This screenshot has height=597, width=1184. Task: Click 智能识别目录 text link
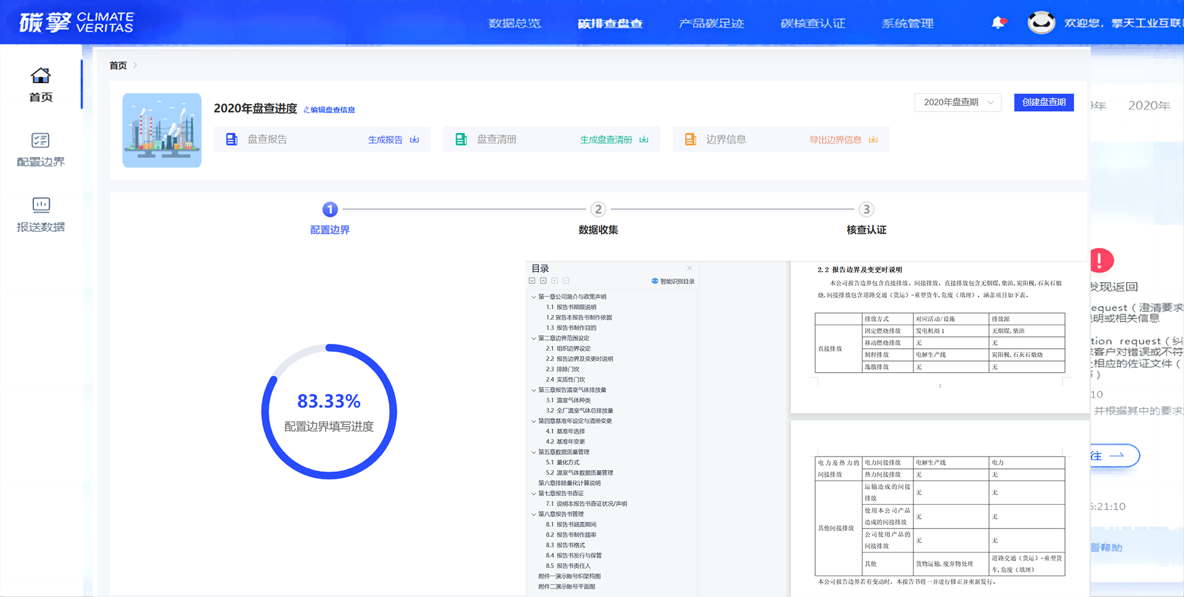[x=677, y=282]
